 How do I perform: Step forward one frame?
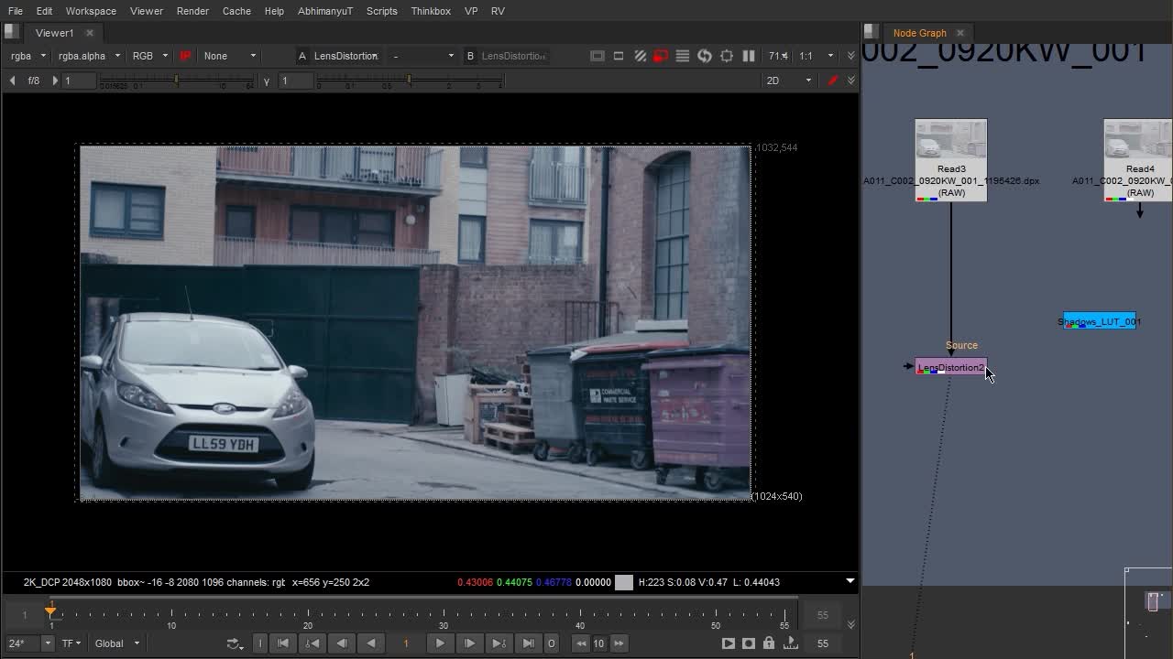coord(469,643)
